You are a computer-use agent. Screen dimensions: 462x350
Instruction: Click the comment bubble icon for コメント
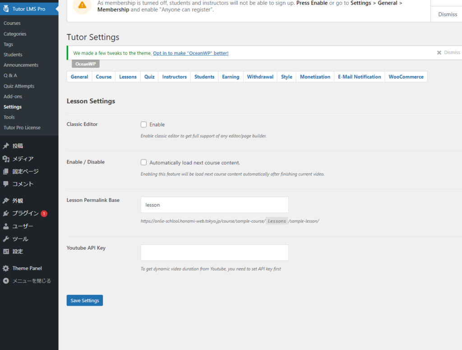(6, 184)
